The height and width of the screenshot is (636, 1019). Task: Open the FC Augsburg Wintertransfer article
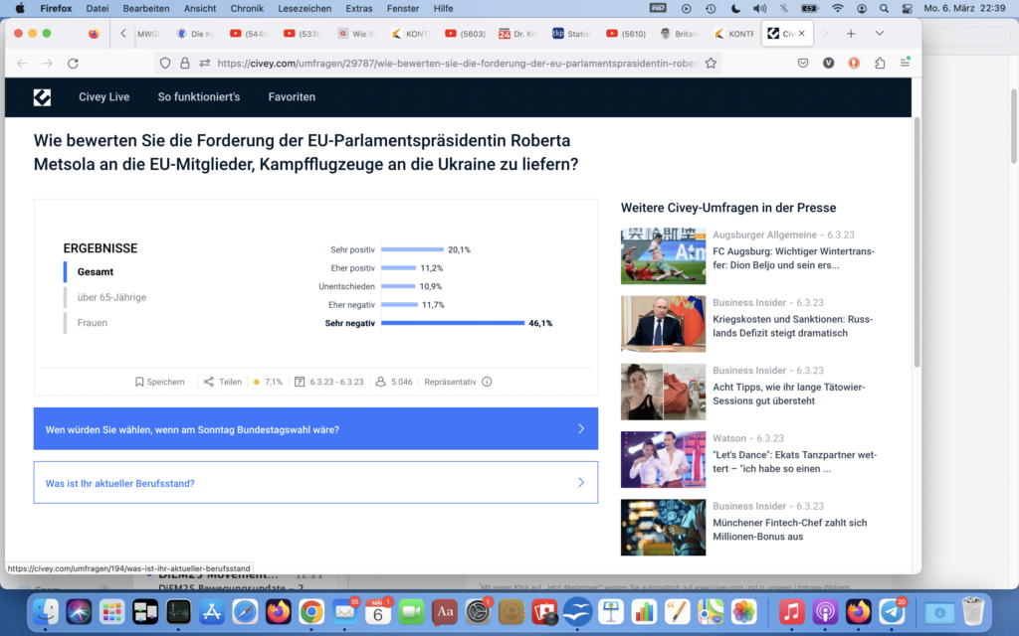pos(793,258)
